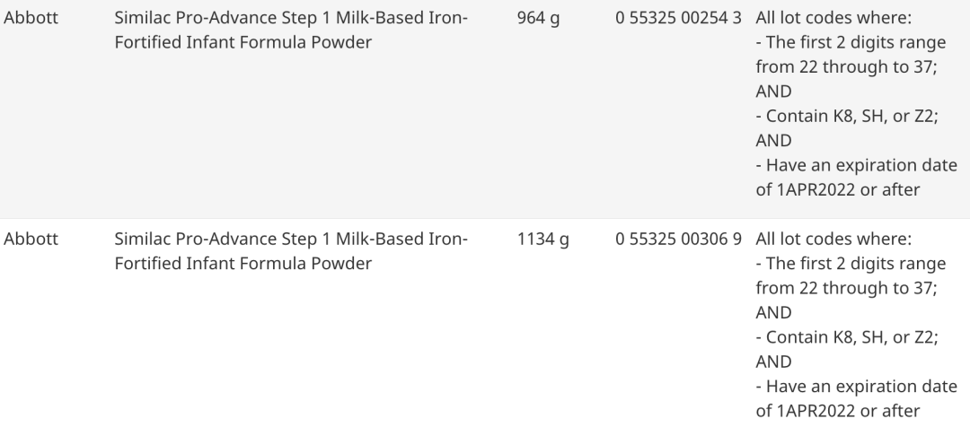Click the 1134 g size cell
Screen dimensions: 970x436
coord(542,240)
